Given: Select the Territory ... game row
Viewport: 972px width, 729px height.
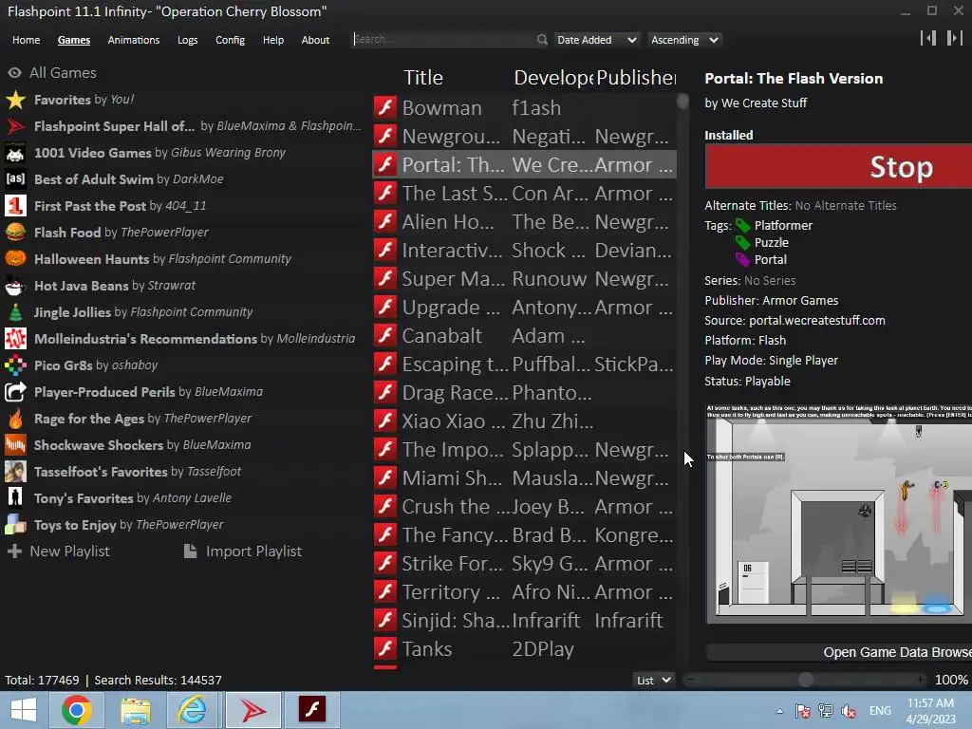Looking at the screenshot, I should tap(524, 592).
